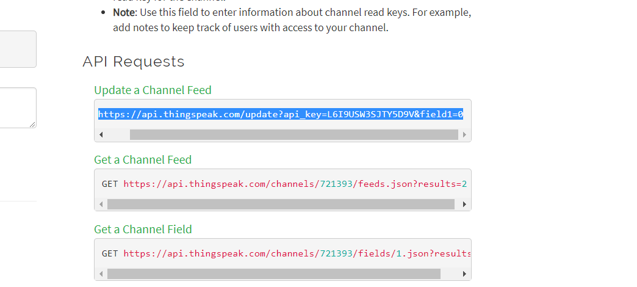Click the highlighted update URL with api_key

281,114
